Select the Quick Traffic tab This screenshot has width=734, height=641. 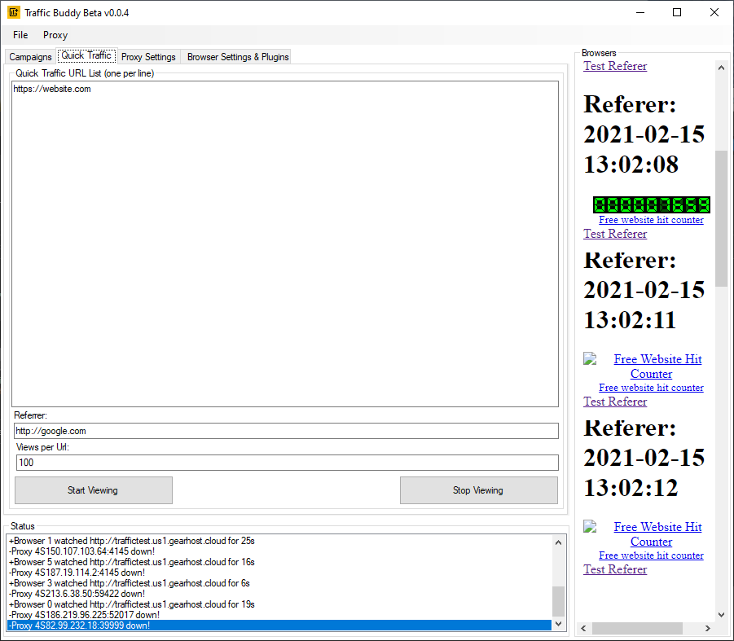click(x=86, y=55)
